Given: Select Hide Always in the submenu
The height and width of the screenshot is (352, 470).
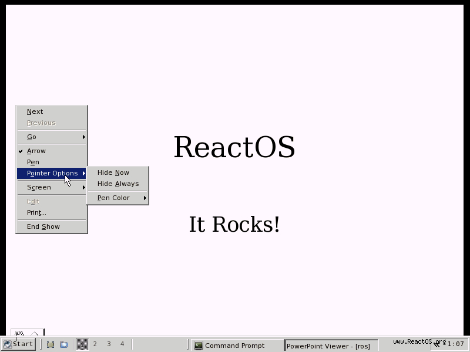Looking at the screenshot, I should (x=117, y=184).
